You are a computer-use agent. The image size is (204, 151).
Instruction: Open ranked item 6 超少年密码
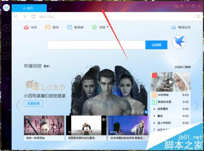[x=171, y=123]
